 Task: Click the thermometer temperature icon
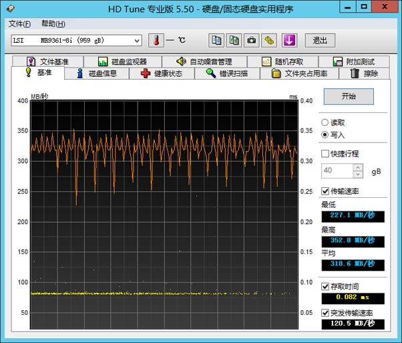(156, 41)
